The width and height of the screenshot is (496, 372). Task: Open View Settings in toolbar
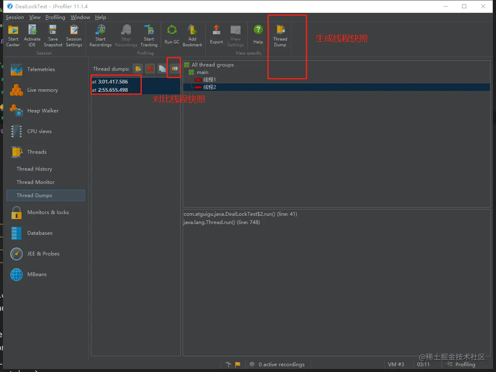(236, 35)
